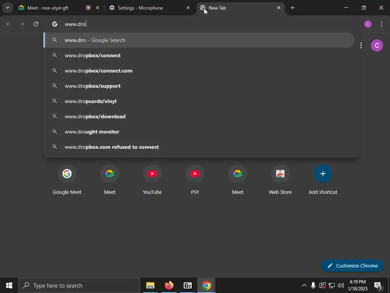Switch to the Settings - Microphone tab
This screenshot has width=390, height=293.
150,8
